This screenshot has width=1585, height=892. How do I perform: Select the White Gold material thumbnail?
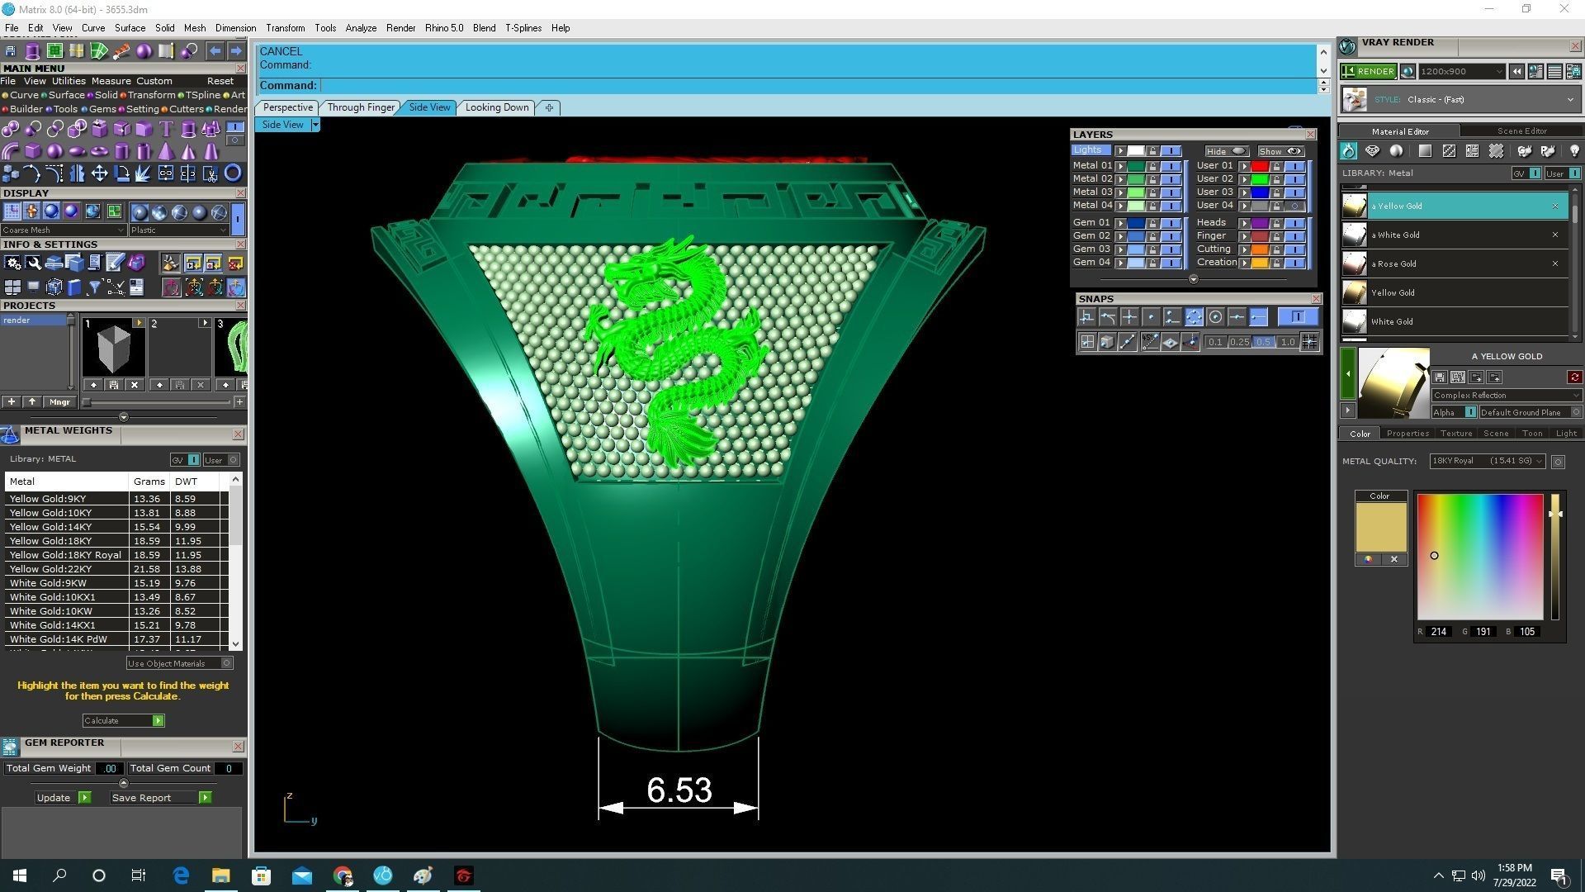coord(1355,321)
